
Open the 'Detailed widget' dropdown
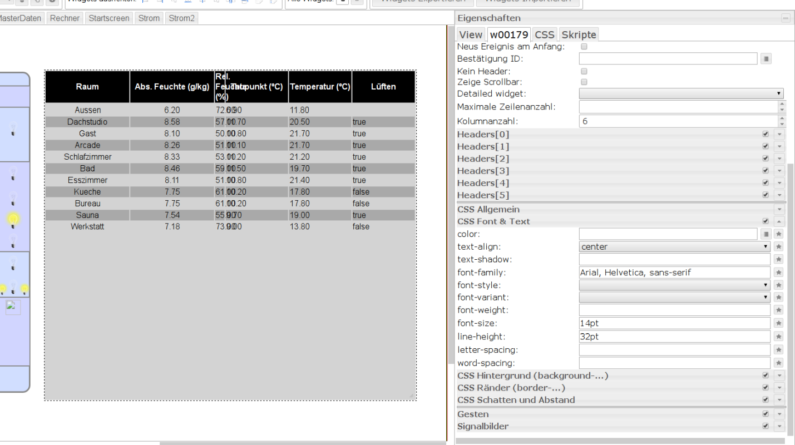coord(681,93)
